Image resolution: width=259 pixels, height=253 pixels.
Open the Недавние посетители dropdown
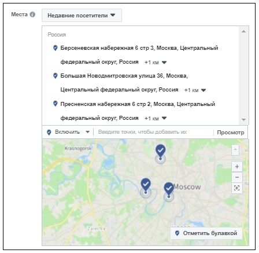pyautogui.click(x=82, y=16)
